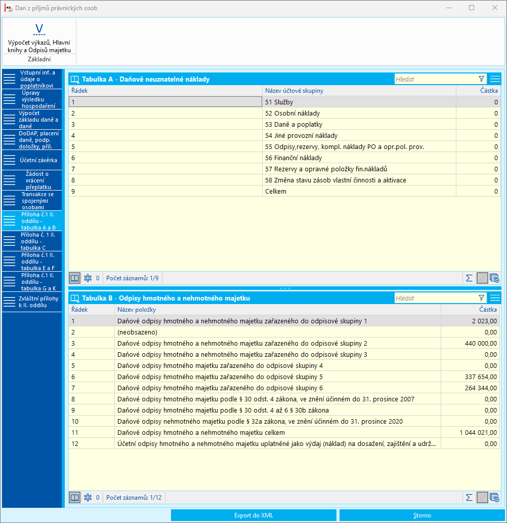This screenshot has width=507, height=523.
Task: Click sum icon in Tabulka B footer
Action: (x=469, y=498)
